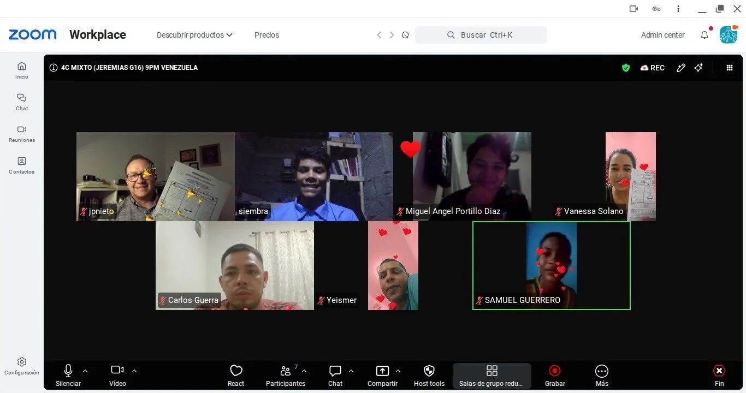Change the gallery view layout icon
Image resolution: width=746 pixels, height=393 pixels.
(730, 68)
